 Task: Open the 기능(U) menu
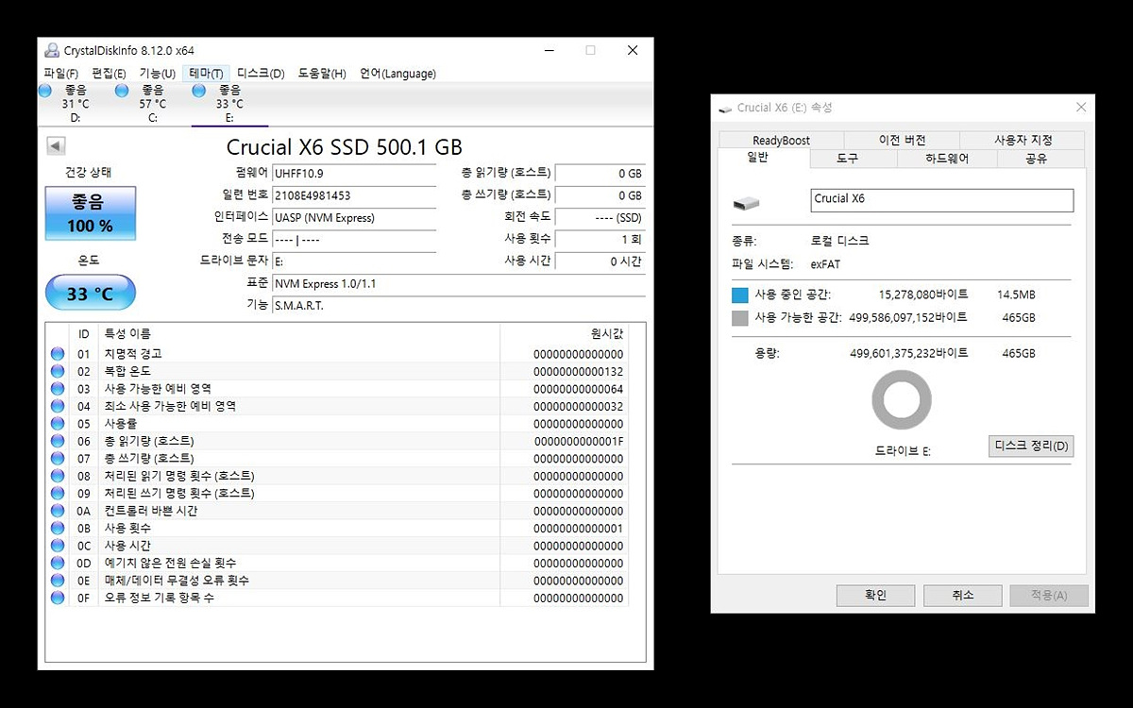coord(157,74)
